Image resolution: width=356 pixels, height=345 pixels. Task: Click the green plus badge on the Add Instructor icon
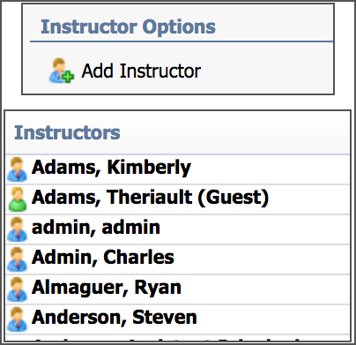pos(69,77)
